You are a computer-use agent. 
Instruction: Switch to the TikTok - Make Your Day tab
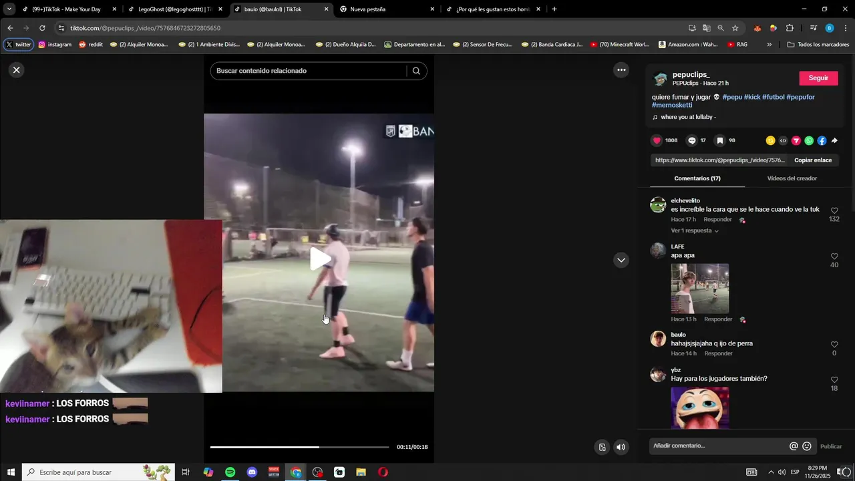click(69, 9)
